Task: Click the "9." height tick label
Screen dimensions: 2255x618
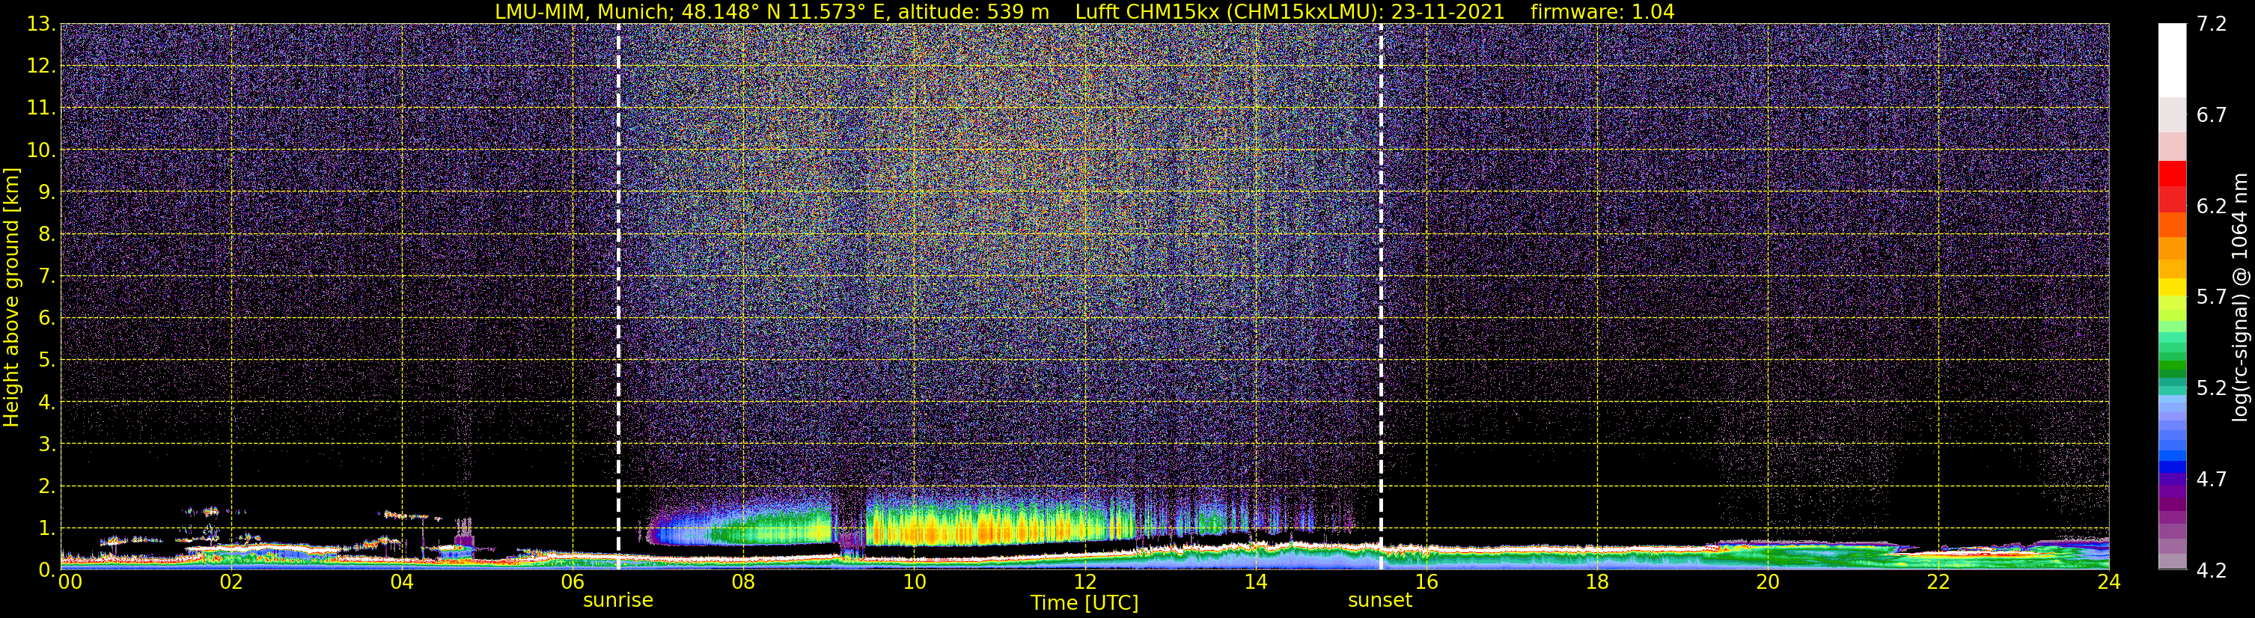Action: [x=46, y=192]
